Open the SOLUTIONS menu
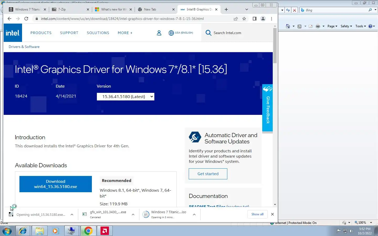378x236 pixels. pyautogui.click(x=98, y=33)
